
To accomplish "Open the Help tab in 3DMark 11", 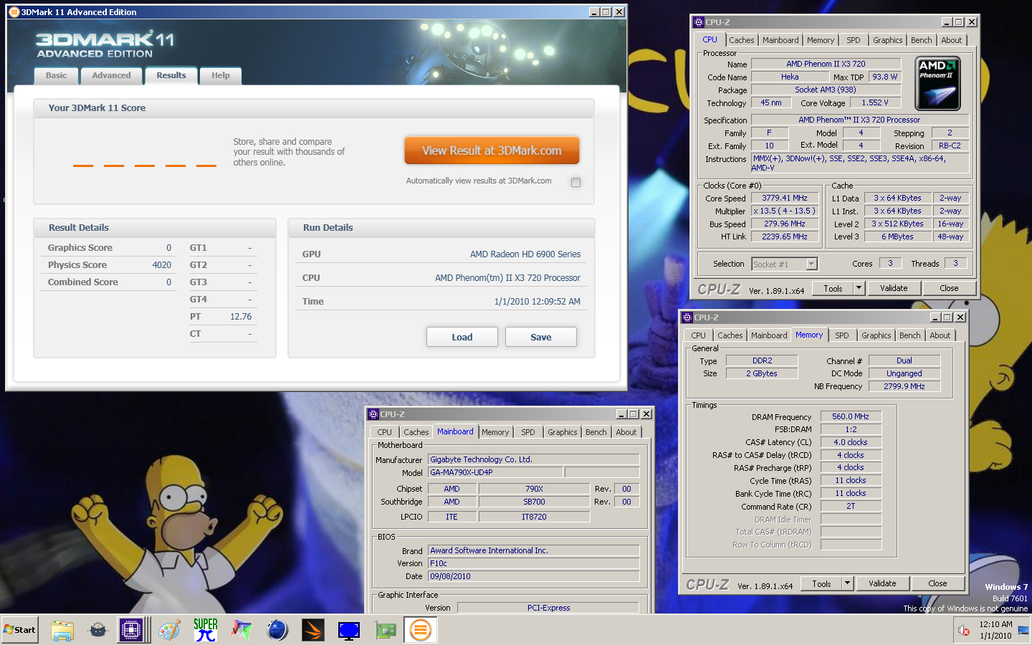I will [x=221, y=76].
